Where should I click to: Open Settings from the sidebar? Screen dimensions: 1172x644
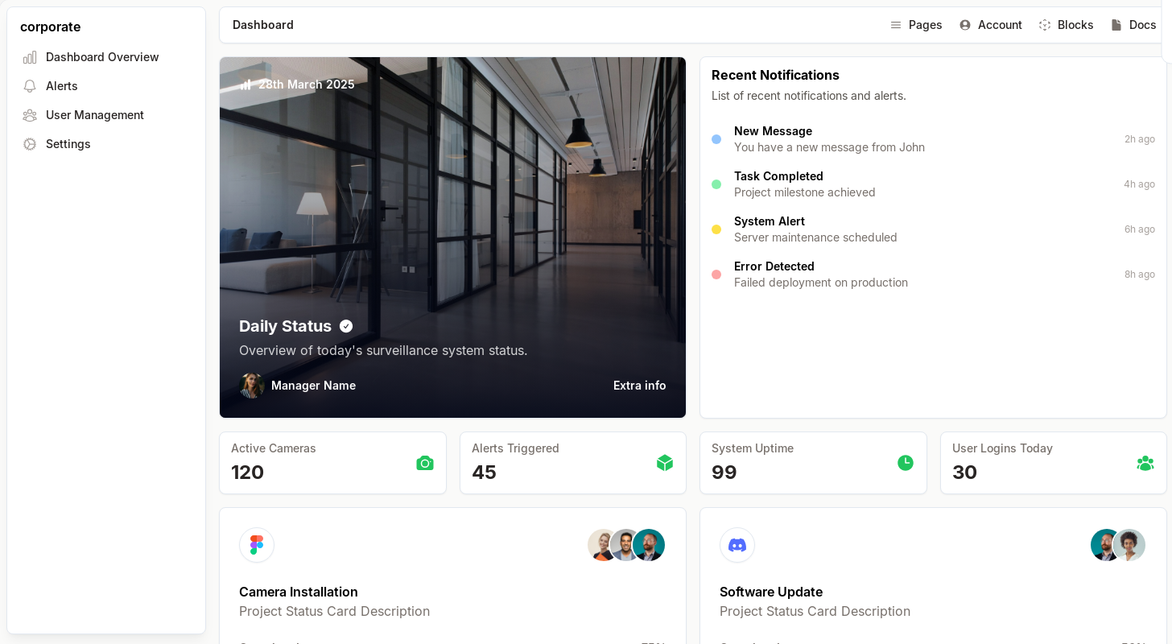(x=68, y=144)
